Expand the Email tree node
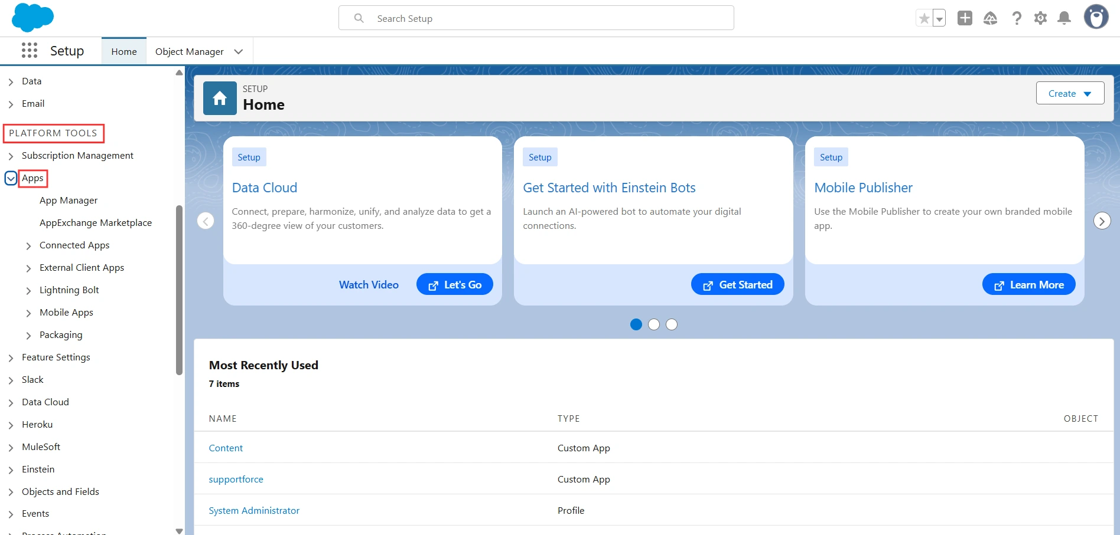Image resolution: width=1120 pixels, height=535 pixels. pyautogui.click(x=11, y=104)
